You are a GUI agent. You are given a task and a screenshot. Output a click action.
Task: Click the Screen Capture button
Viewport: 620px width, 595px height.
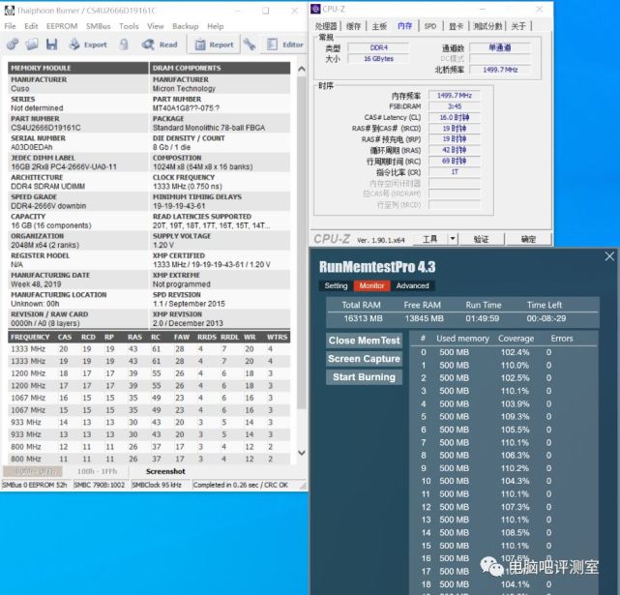365,359
